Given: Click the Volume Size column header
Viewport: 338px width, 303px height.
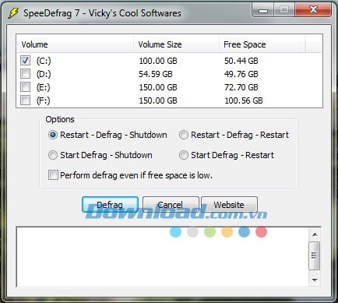Looking at the screenshot, I should 177,44.
